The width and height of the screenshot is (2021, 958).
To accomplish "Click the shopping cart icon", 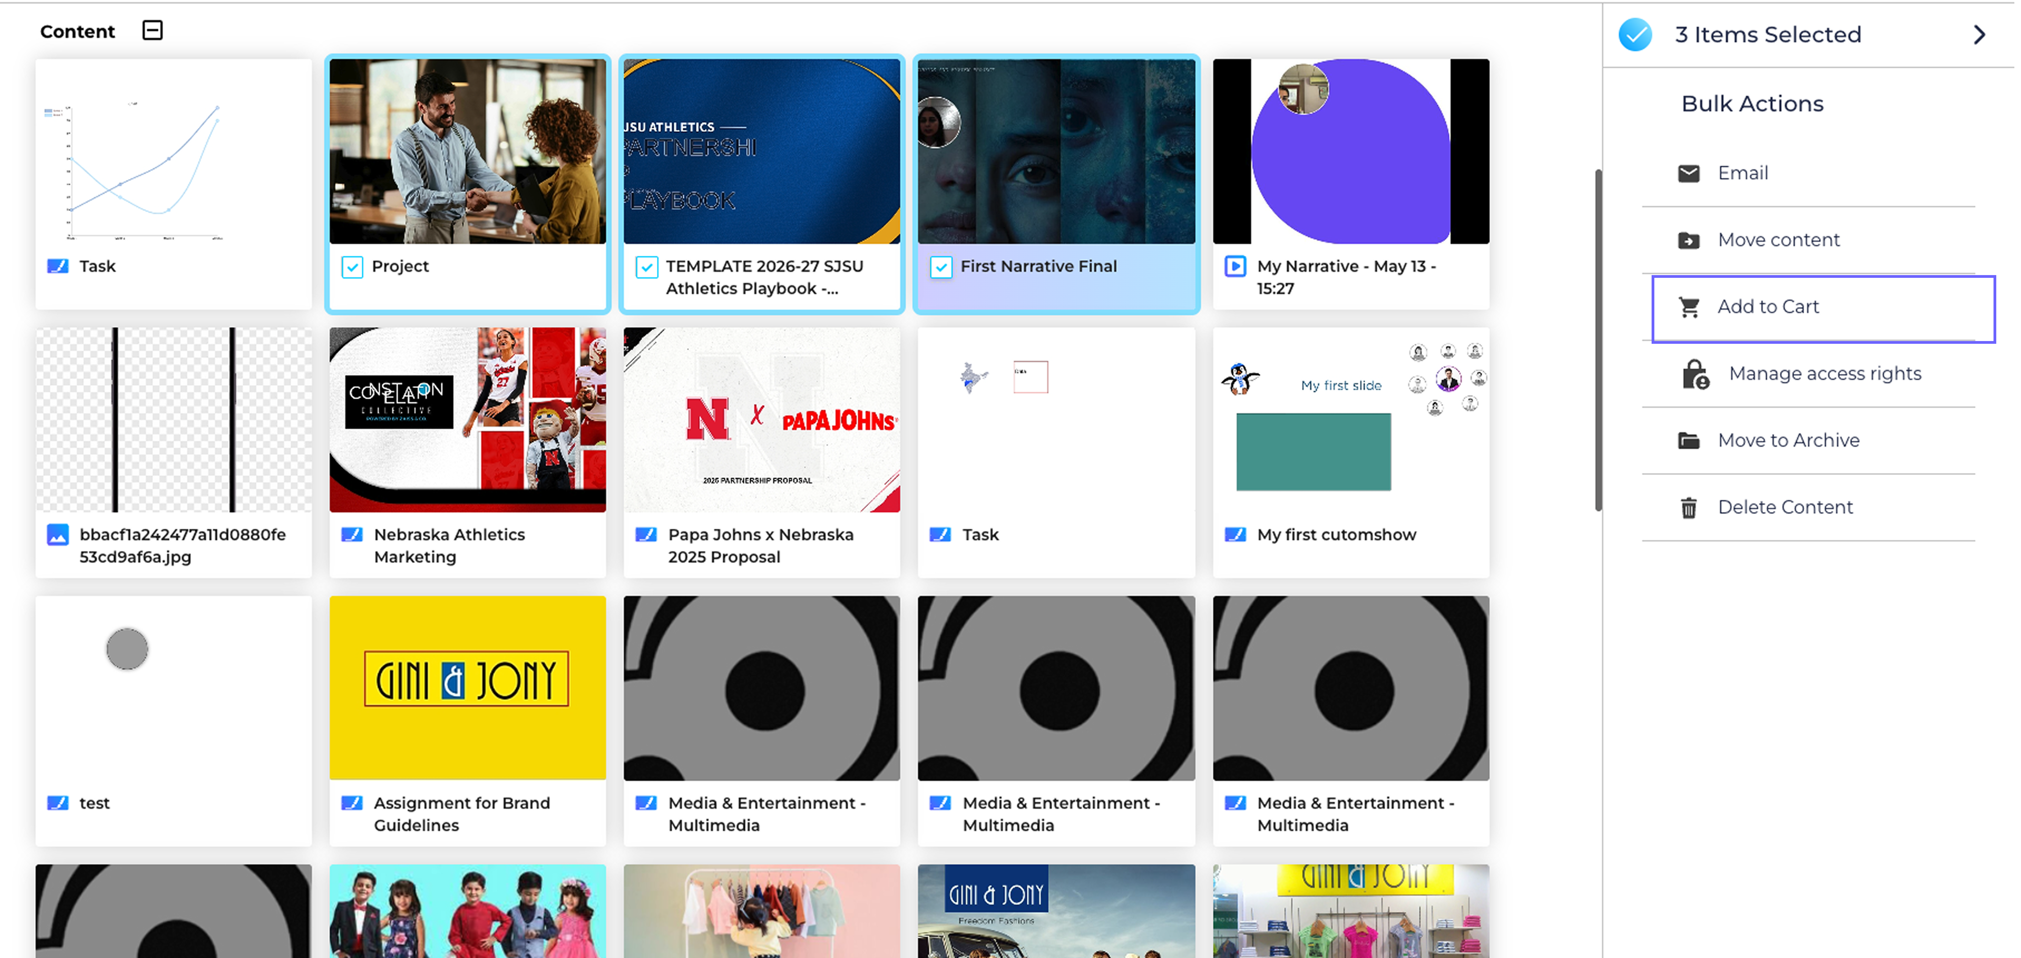I will click(1689, 307).
